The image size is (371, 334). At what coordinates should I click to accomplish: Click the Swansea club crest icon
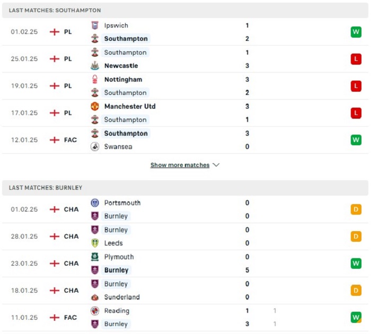pos(95,146)
